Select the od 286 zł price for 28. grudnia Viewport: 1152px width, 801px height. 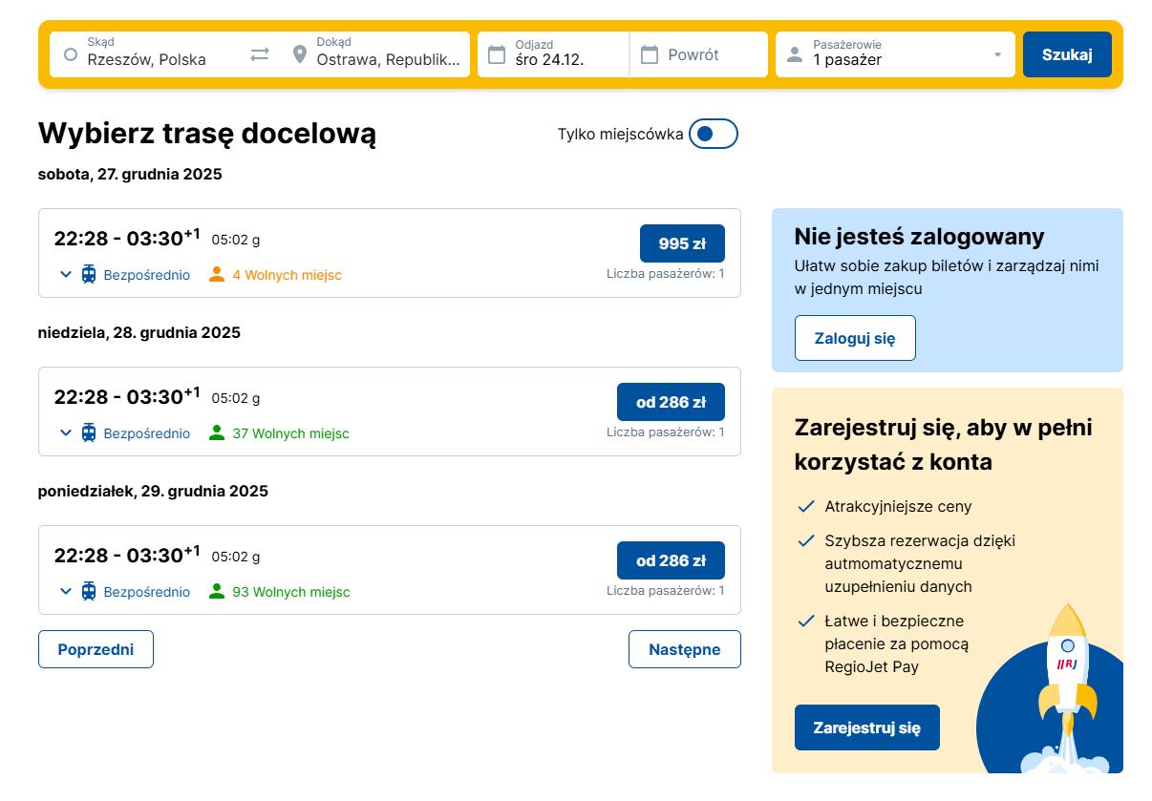pos(671,402)
